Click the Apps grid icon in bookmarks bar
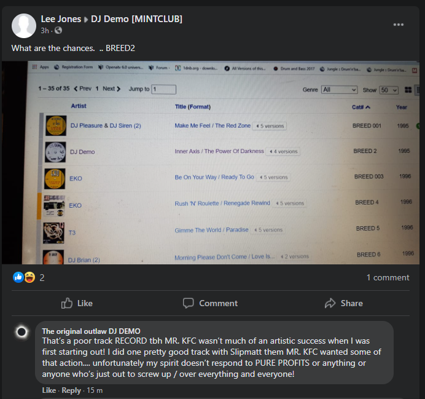Image resolution: width=425 pixels, height=399 pixels. point(34,67)
